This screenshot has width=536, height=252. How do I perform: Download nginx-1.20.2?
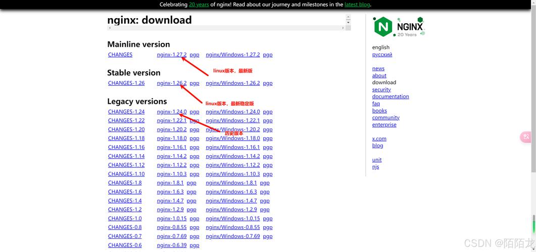(172, 129)
